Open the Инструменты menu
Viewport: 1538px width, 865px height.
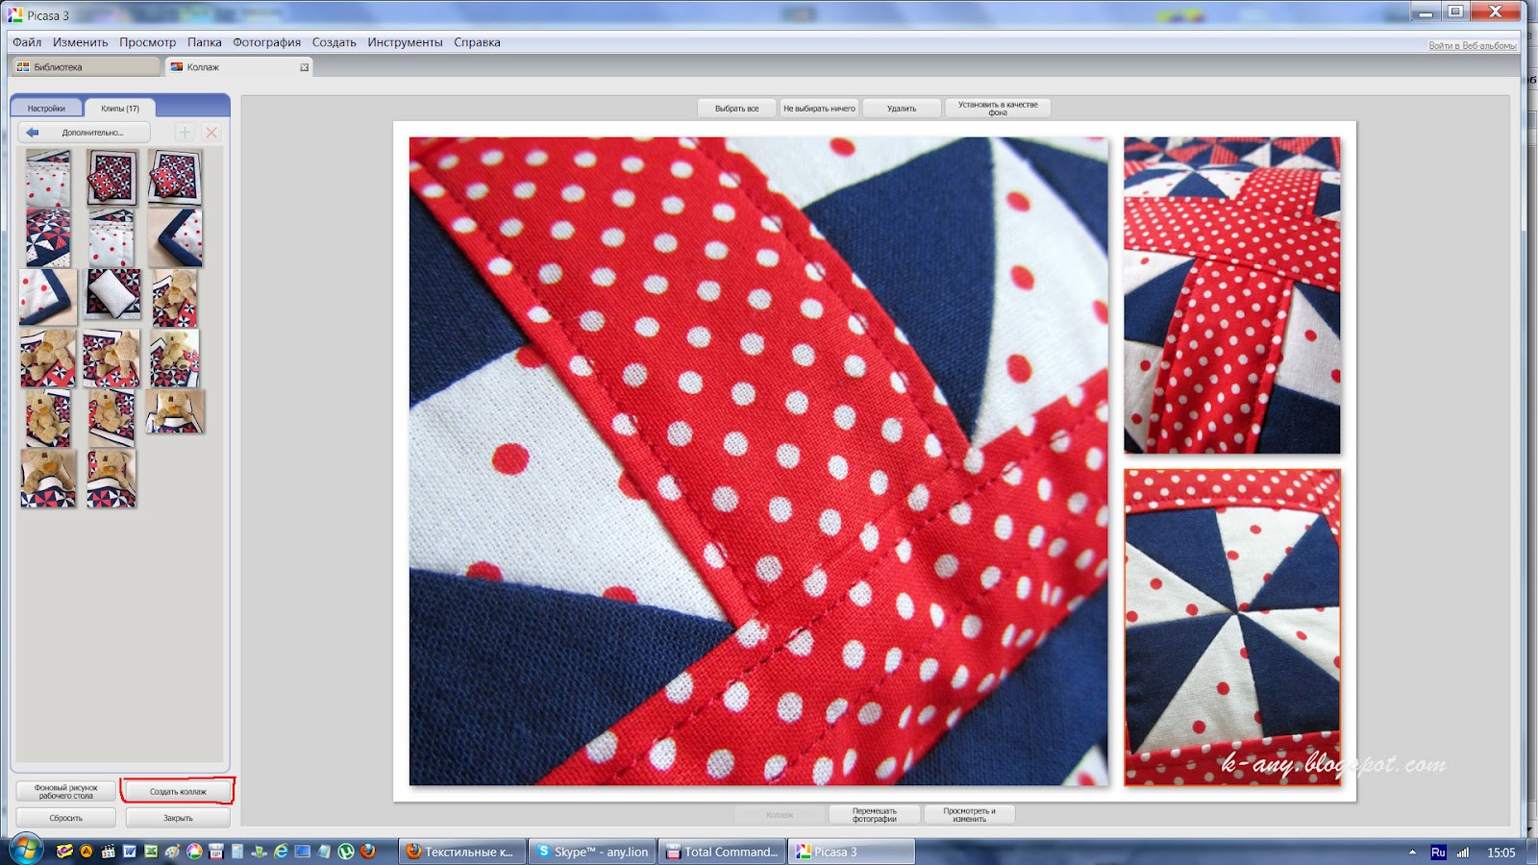pyautogui.click(x=405, y=42)
